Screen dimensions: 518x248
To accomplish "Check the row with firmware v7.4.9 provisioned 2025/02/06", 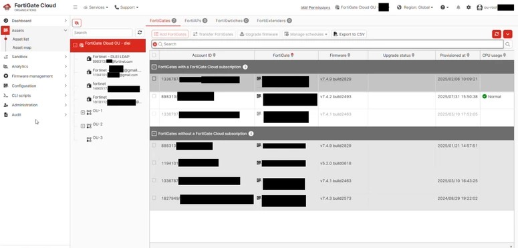I will pos(154,79).
